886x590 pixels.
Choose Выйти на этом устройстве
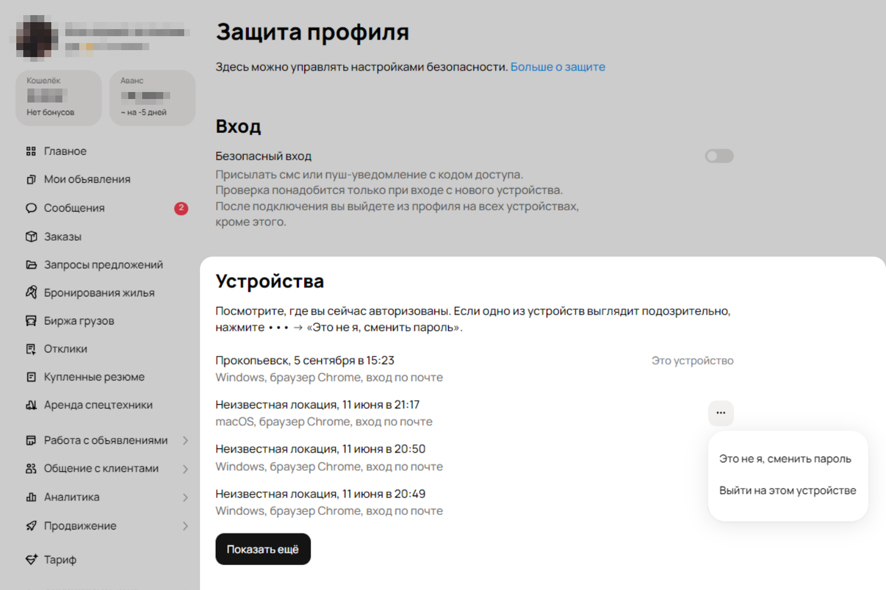[787, 490]
